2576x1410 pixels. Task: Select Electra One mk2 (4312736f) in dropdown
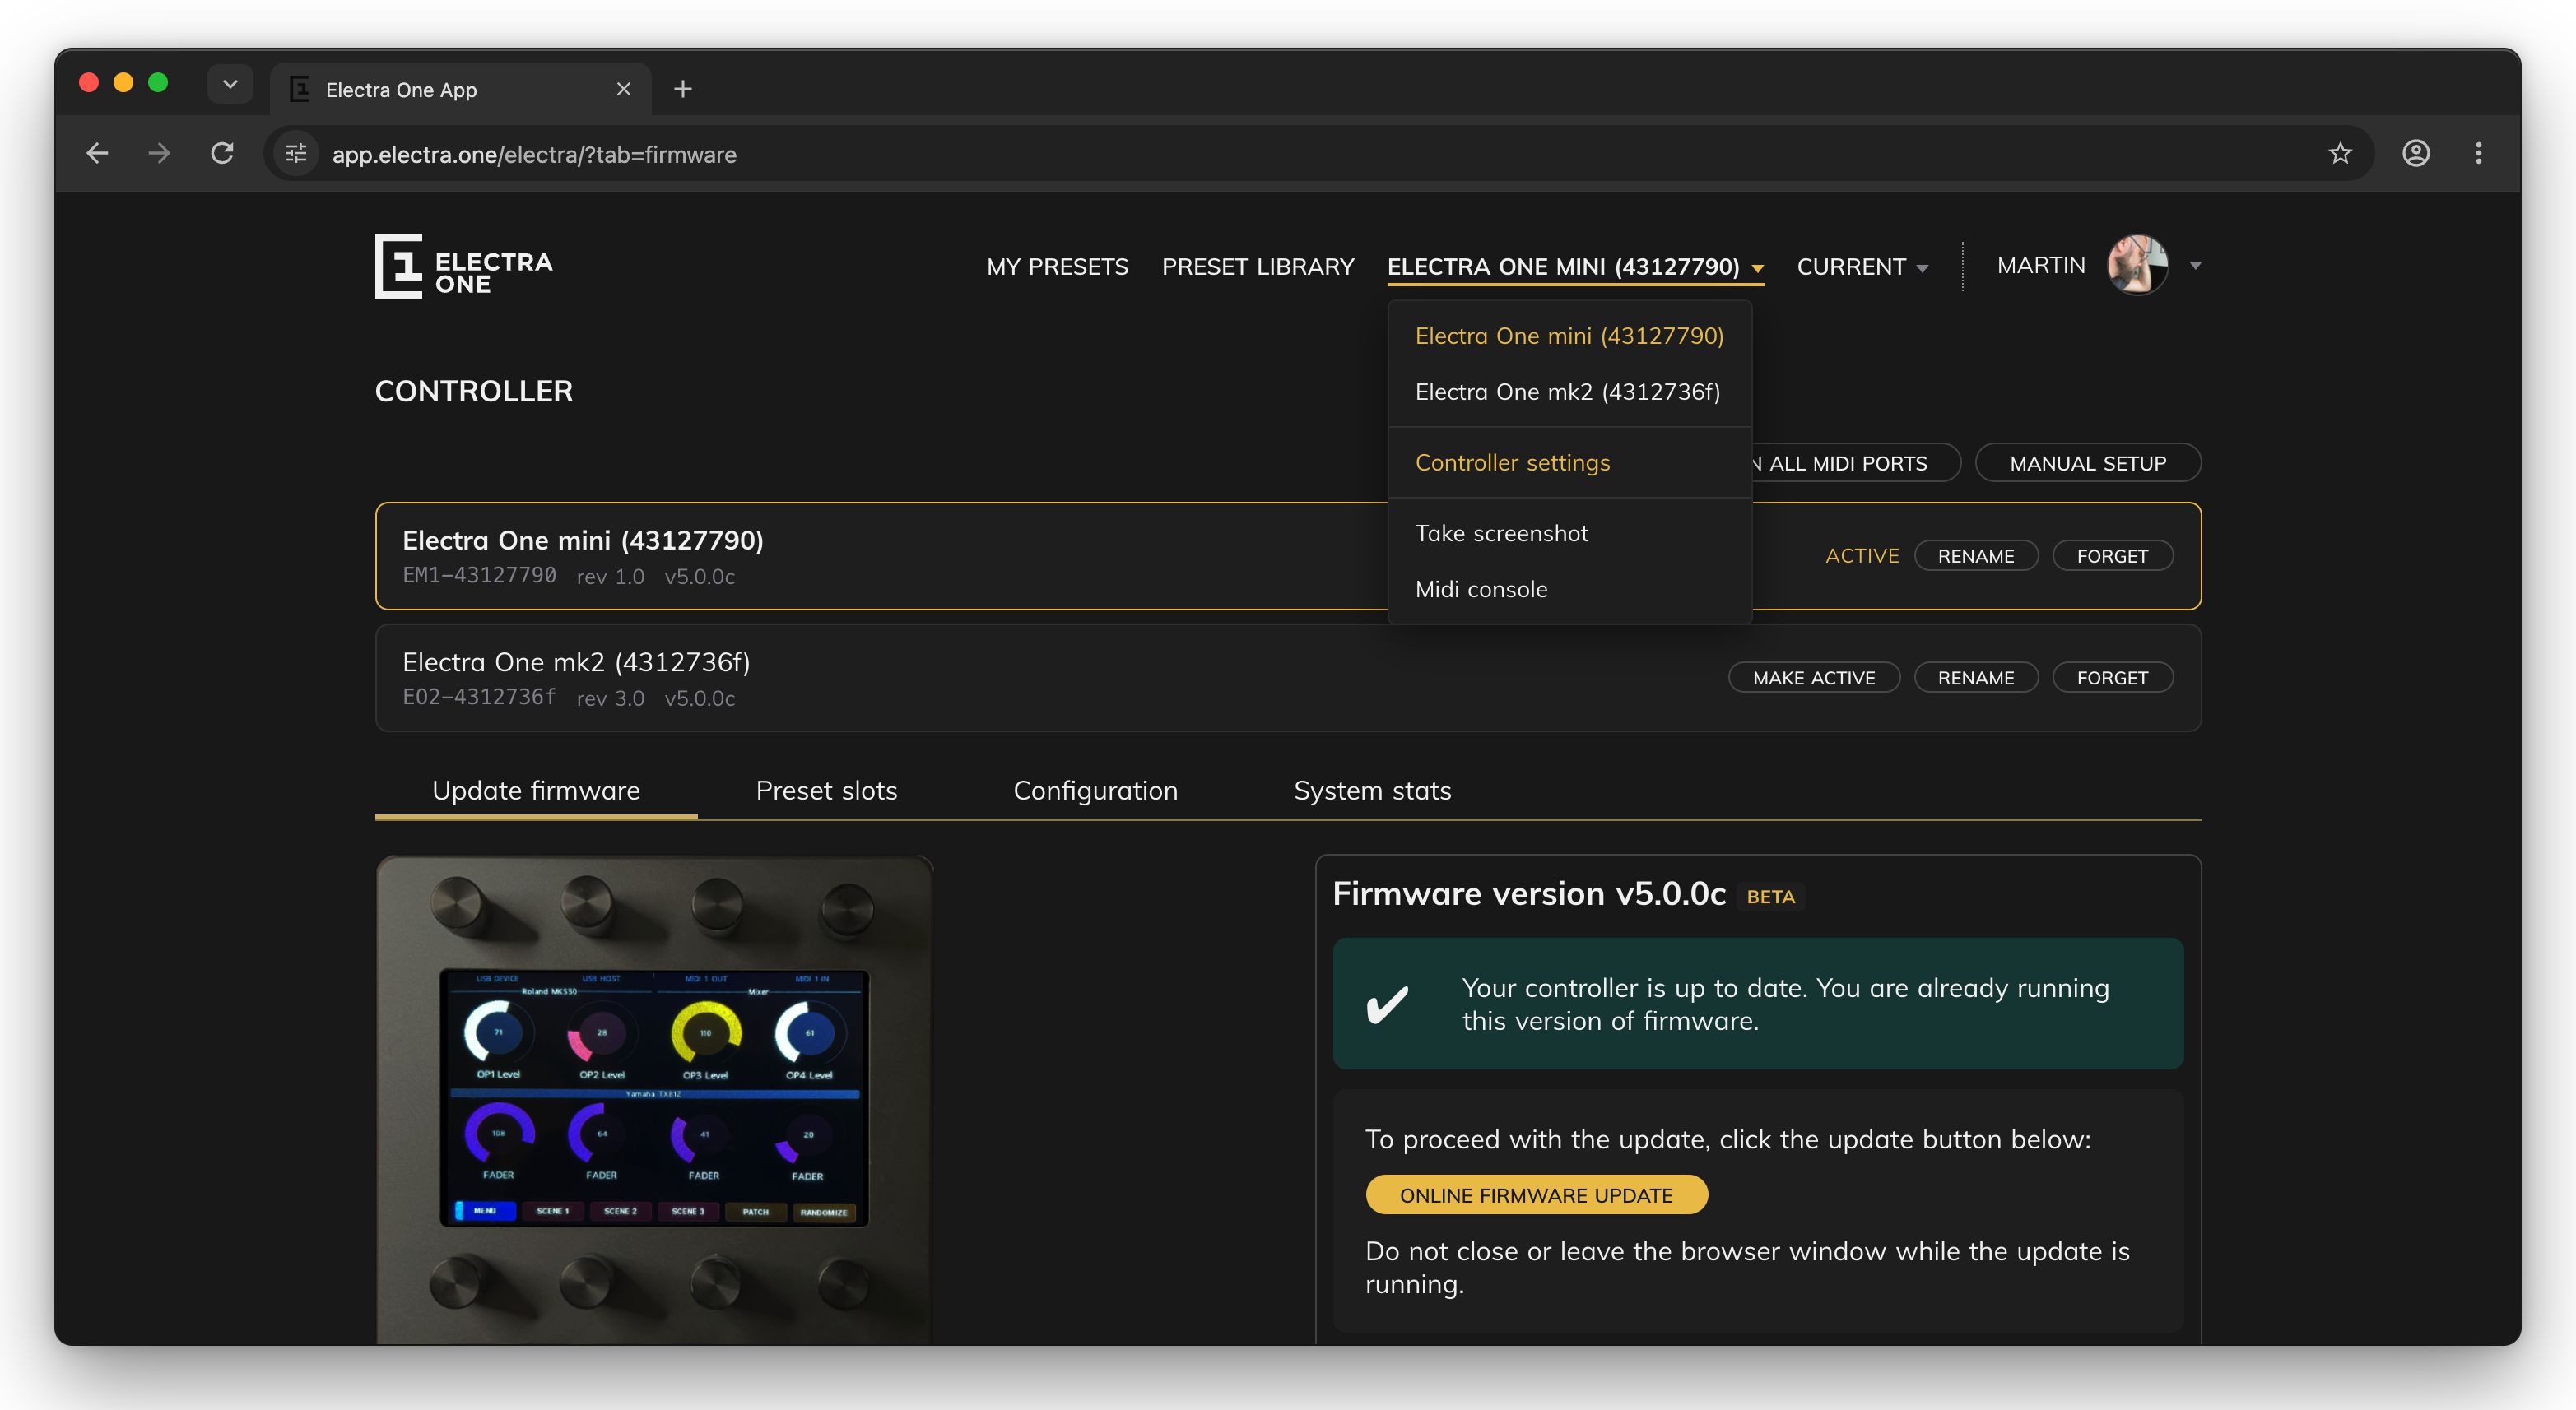click(1569, 392)
